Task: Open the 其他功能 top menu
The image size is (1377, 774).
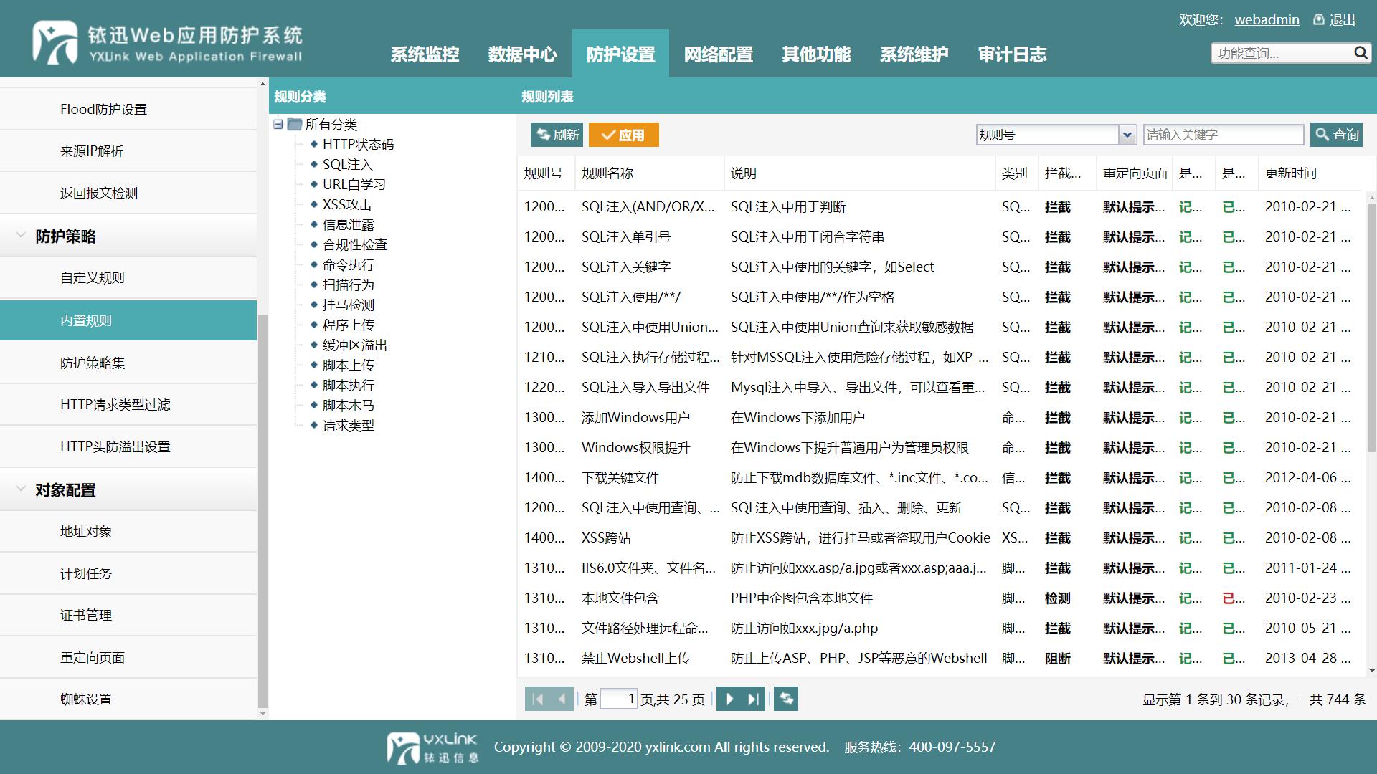Action: click(816, 54)
